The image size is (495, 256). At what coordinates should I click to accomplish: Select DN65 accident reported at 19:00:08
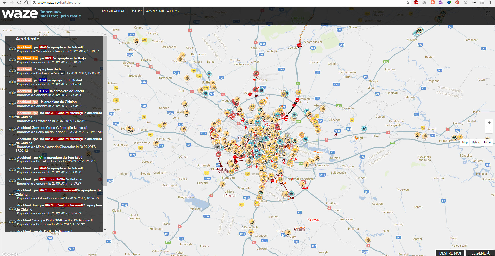tap(56, 170)
